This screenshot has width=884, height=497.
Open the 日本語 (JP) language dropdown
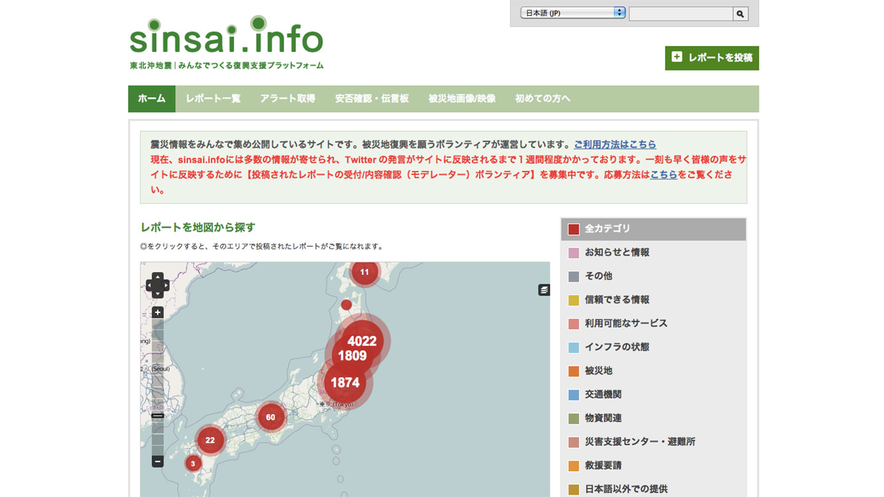point(572,12)
